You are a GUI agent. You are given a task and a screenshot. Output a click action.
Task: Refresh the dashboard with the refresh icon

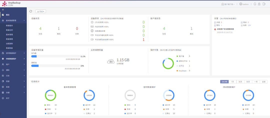[31, 11]
